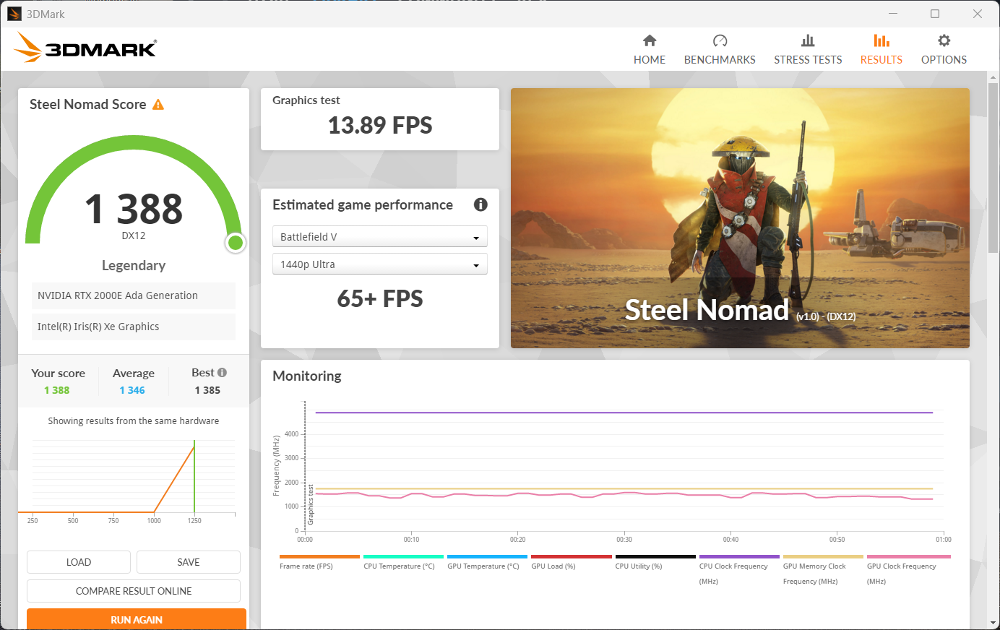Click the Steel Nomad benchmark artwork
This screenshot has width=1000, height=630.
tap(740, 218)
